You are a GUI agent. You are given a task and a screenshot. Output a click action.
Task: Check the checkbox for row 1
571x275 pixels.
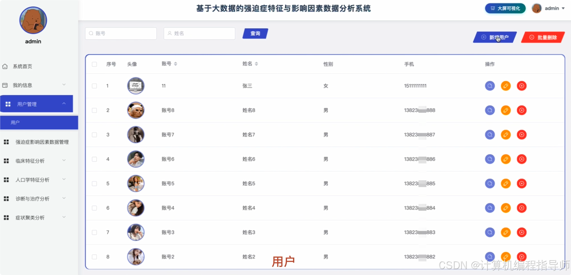[94, 86]
